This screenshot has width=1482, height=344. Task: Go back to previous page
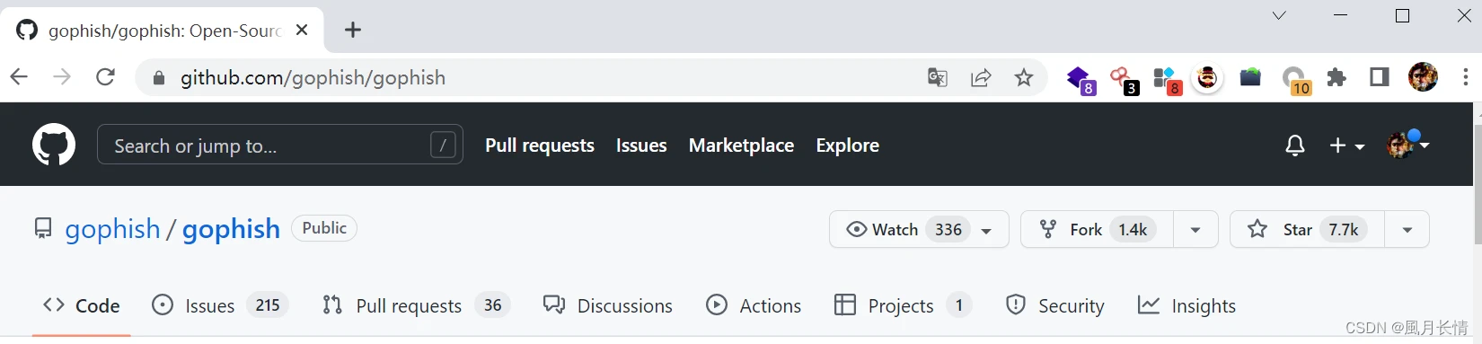pyautogui.click(x=19, y=77)
